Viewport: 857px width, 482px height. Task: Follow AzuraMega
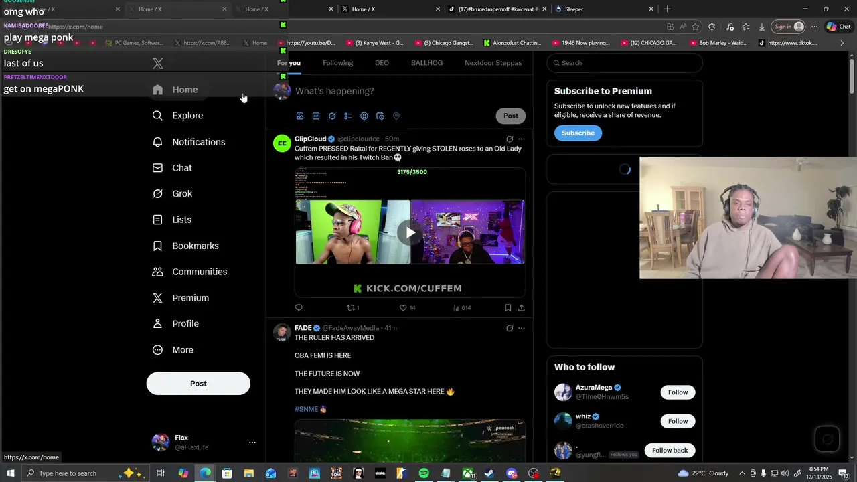coord(678,392)
